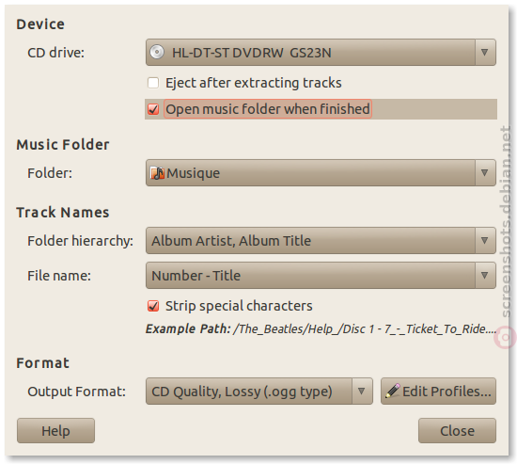Screen dimensions: 517x464
Task: Toggle Strip special characters checkbox
Action: pyautogui.click(x=153, y=306)
